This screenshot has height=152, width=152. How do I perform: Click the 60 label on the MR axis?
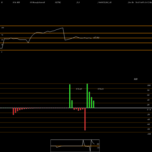point(148,95)
